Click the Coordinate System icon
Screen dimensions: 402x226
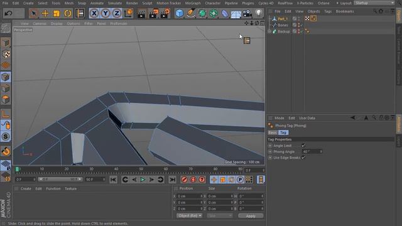coord(128,13)
